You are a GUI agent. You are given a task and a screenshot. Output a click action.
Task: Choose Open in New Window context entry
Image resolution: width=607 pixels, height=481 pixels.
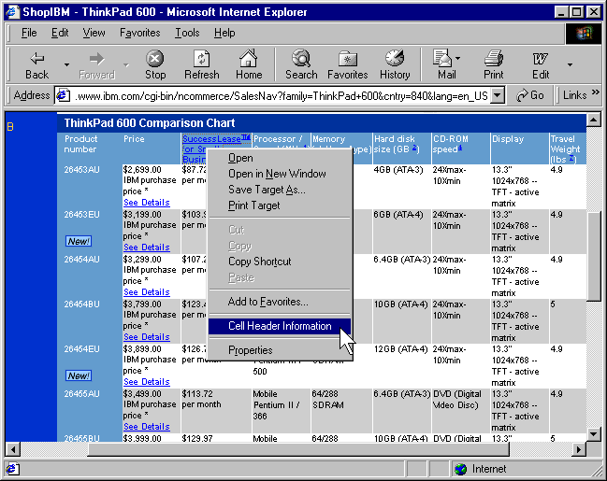pyautogui.click(x=277, y=174)
